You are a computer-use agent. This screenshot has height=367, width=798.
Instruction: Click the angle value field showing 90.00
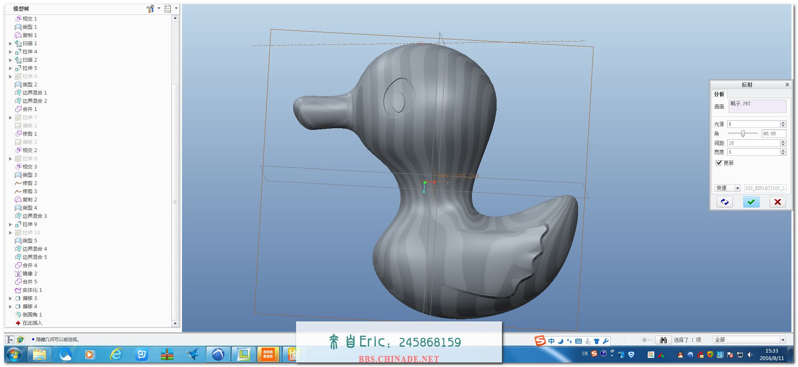click(773, 134)
